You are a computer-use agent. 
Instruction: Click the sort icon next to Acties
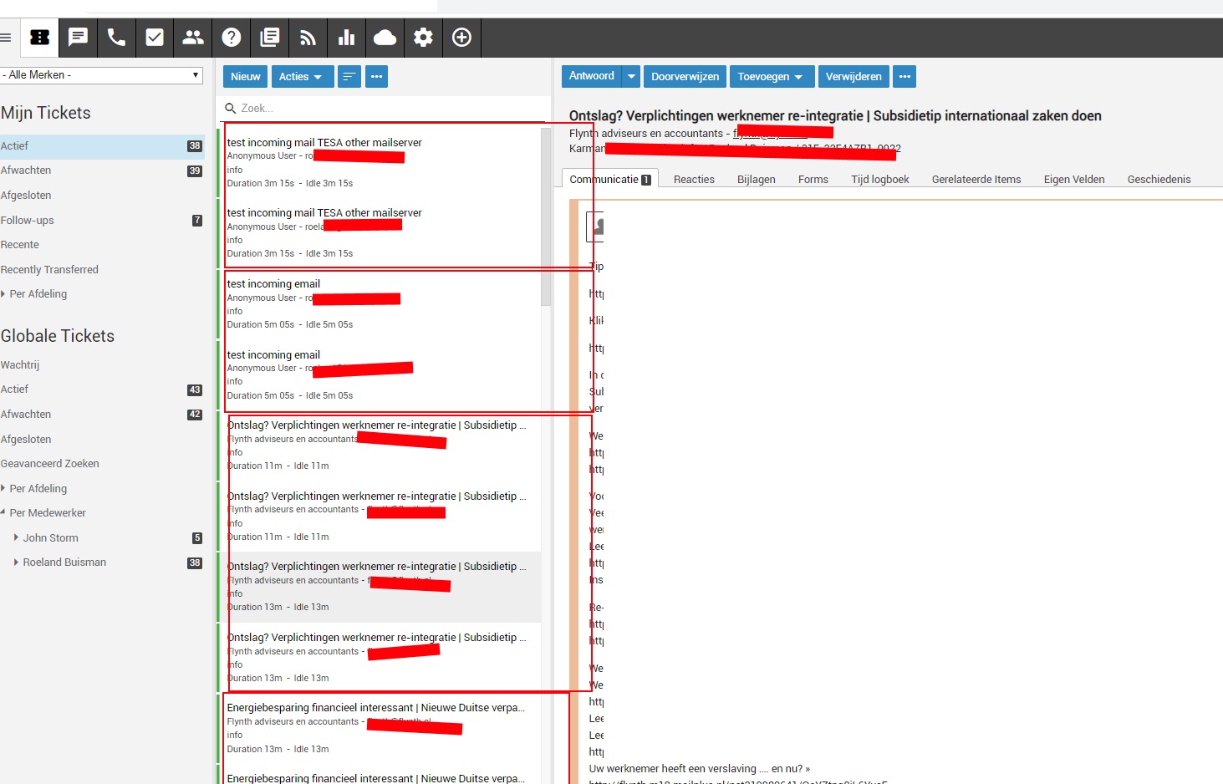click(349, 77)
